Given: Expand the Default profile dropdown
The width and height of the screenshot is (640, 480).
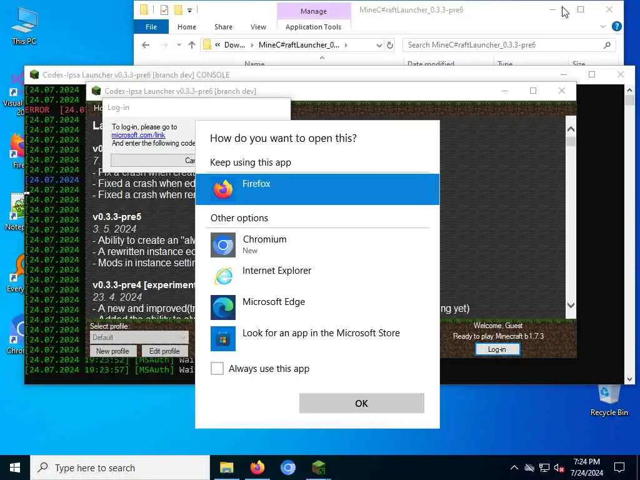Looking at the screenshot, I should 139,337.
